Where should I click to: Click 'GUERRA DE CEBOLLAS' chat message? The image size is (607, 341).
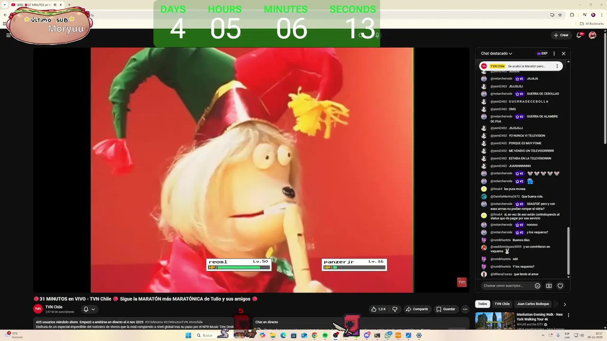522,94
